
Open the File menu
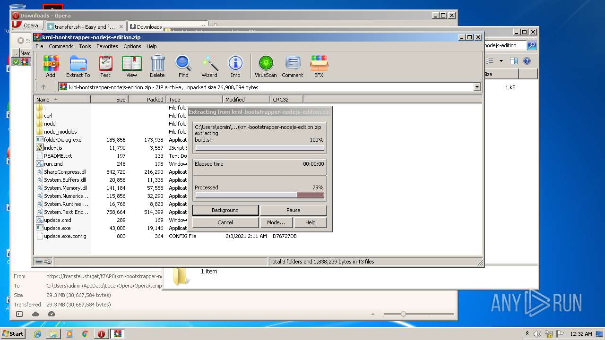[x=39, y=46]
